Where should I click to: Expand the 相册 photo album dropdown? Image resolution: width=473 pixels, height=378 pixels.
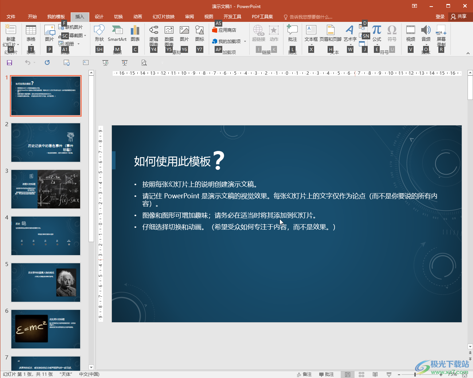point(78,44)
